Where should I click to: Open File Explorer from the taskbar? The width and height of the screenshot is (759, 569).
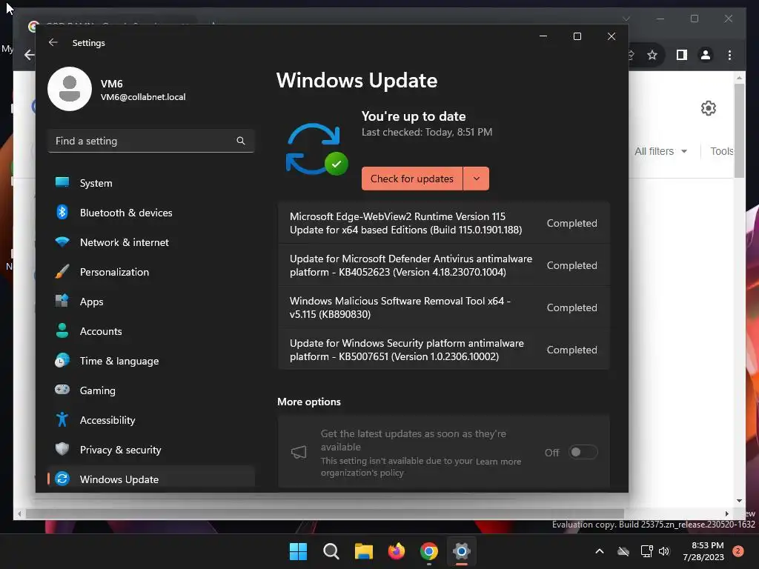pyautogui.click(x=363, y=551)
